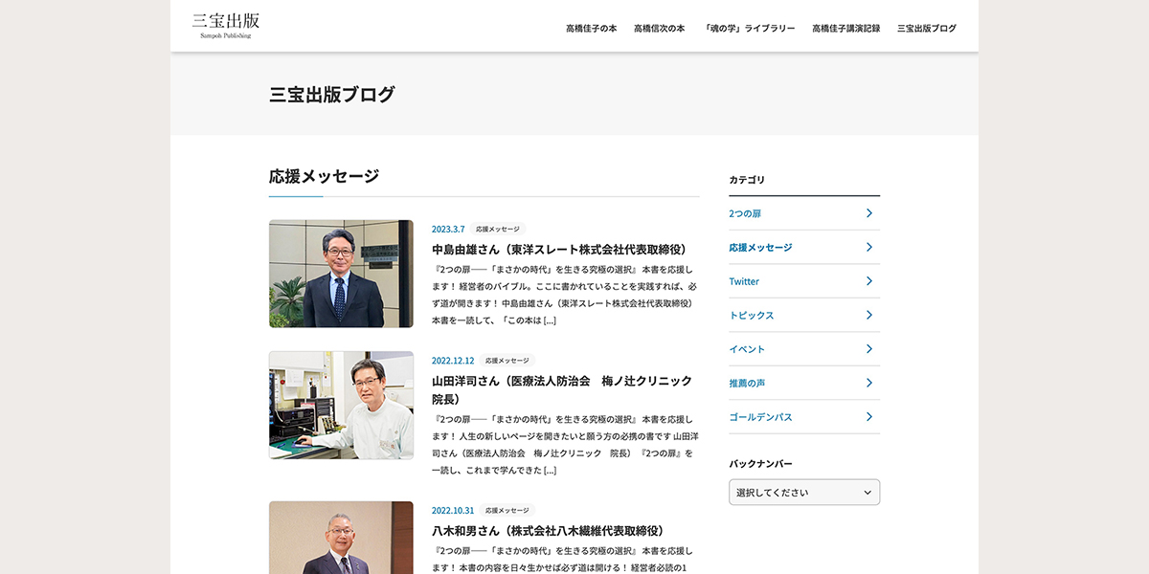Open the 高橋佳子講演記録 menu item

(x=845, y=28)
